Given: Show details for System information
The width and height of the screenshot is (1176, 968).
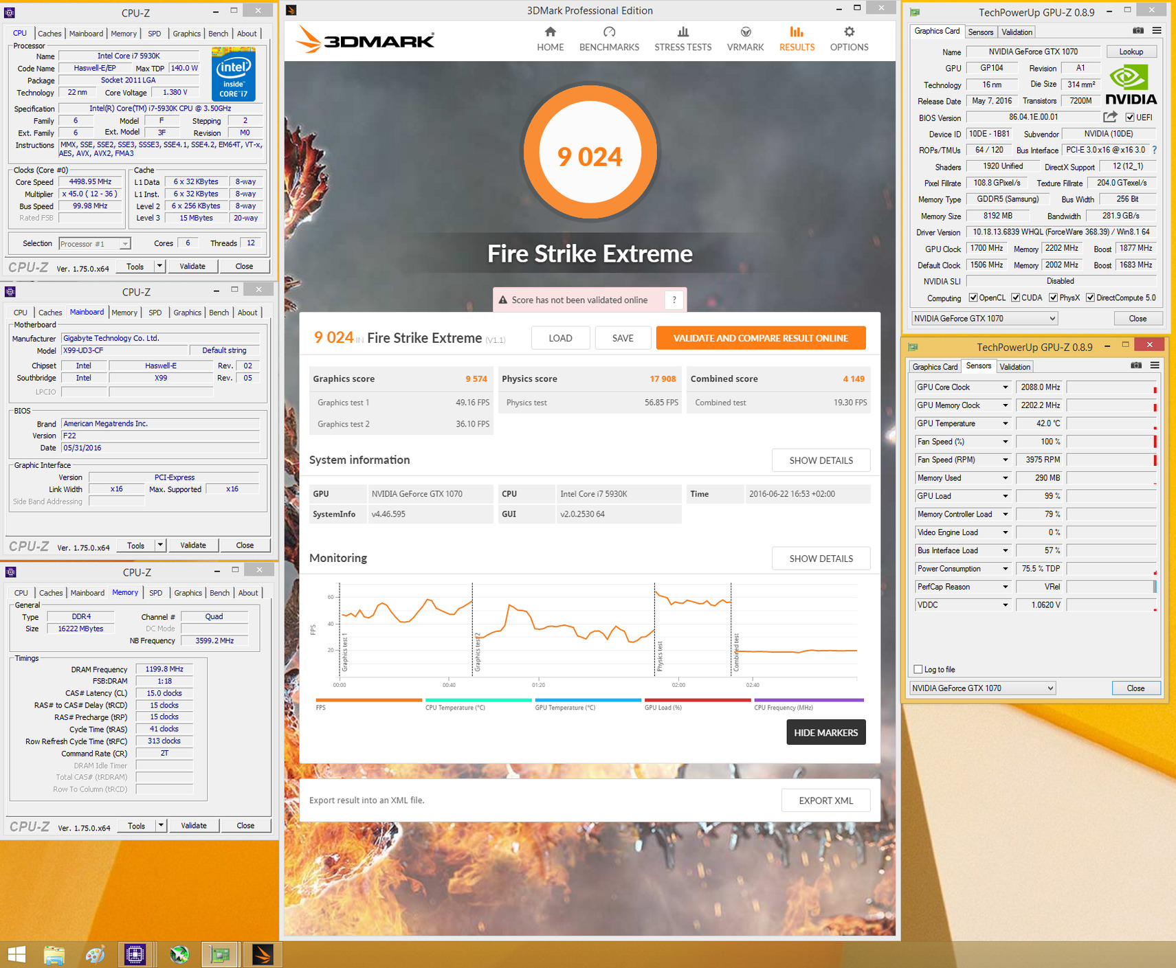Looking at the screenshot, I should (821, 460).
